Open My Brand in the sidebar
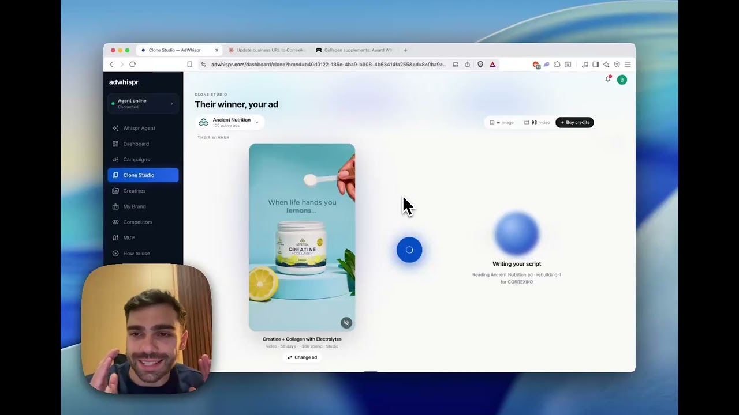Image resolution: width=739 pixels, height=415 pixels. pyautogui.click(x=143, y=206)
